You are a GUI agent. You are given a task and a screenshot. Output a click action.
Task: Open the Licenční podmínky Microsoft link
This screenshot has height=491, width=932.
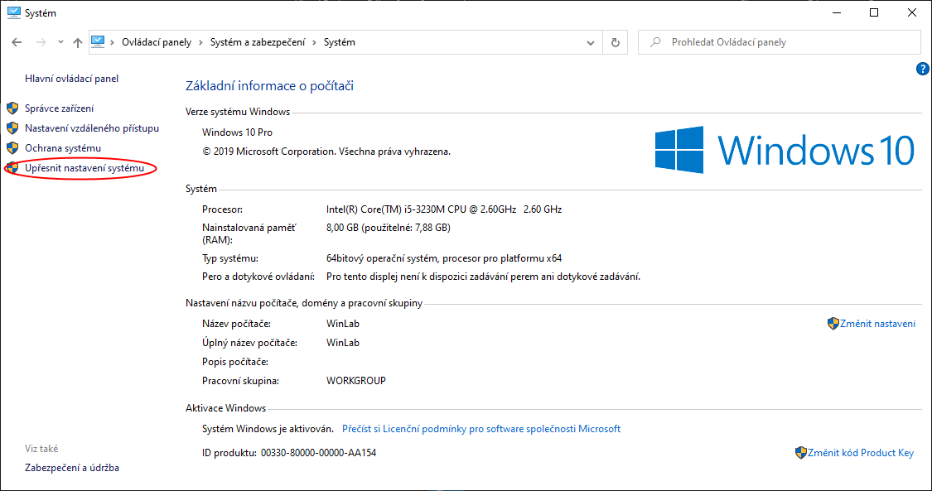pyautogui.click(x=481, y=429)
